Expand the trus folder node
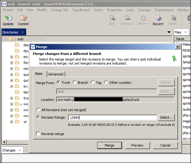191x163 pixels. click(x=11, y=98)
